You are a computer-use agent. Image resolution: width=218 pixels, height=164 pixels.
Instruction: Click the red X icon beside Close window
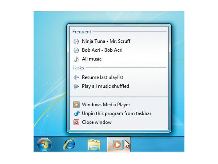[76, 122]
